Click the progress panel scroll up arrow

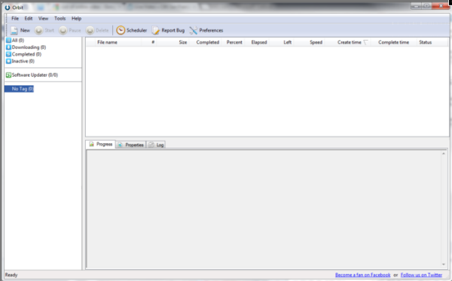click(x=444, y=154)
